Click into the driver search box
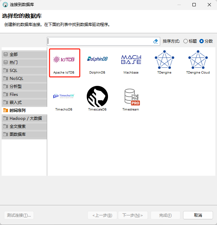217x225 pixels. click(x=100, y=41)
